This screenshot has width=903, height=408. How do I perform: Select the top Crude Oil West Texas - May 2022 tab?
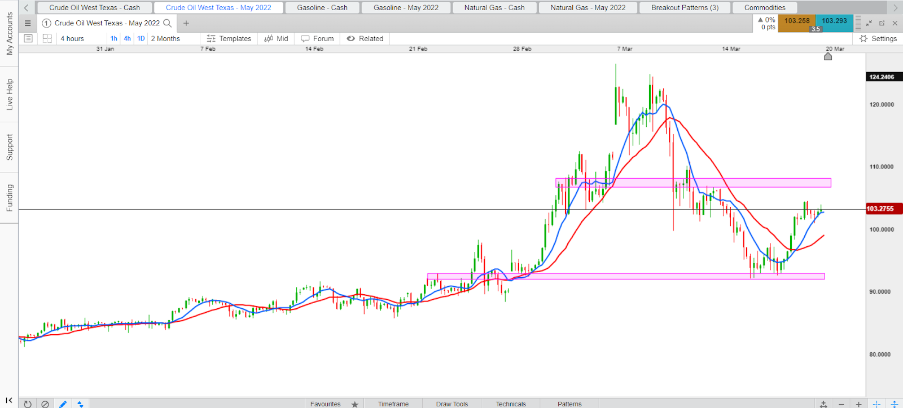[218, 8]
